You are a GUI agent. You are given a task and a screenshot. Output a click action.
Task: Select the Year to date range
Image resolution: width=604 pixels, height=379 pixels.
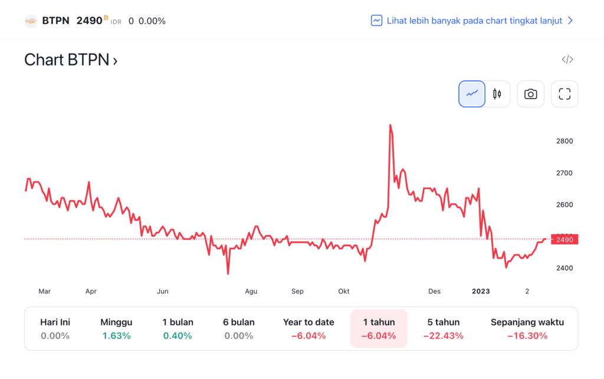pyautogui.click(x=308, y=329)
